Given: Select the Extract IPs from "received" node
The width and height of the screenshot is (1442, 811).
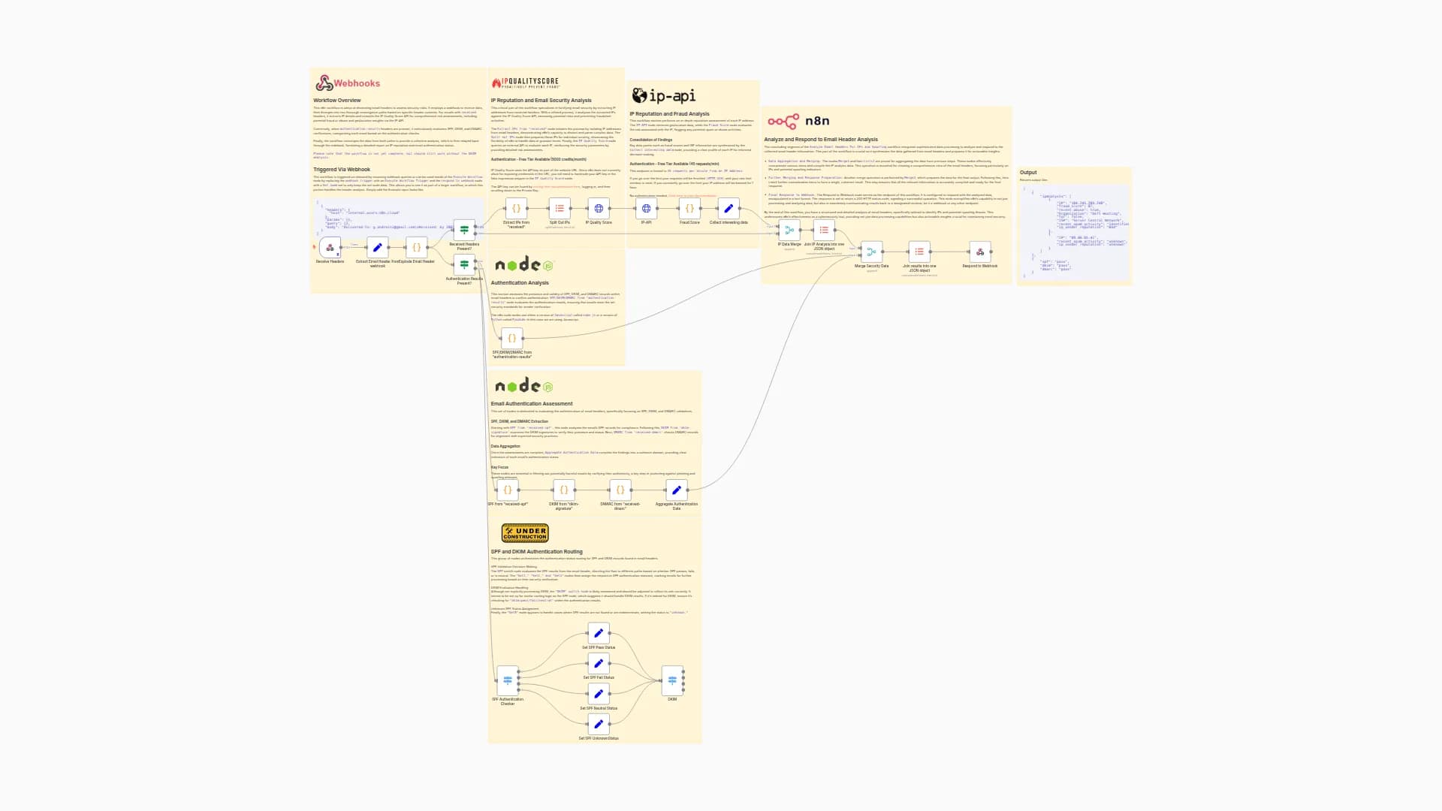Looking at the screenshot, I should click(x=516, y=208).
